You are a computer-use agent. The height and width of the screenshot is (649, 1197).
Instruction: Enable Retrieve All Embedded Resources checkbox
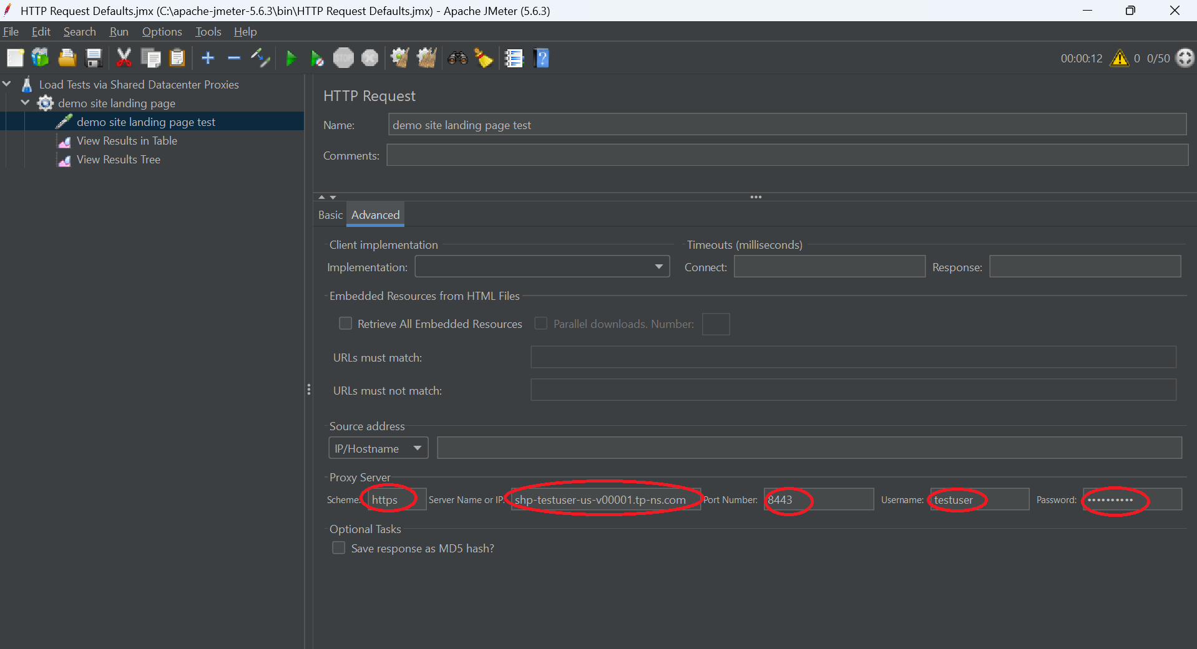345,324
